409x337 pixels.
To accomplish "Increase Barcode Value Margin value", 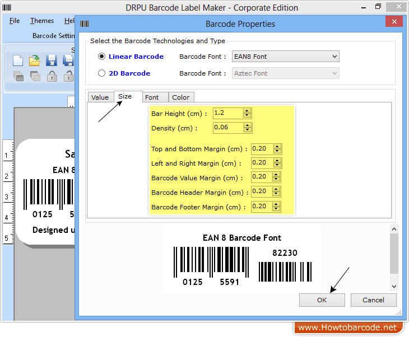I will [276, 175].
